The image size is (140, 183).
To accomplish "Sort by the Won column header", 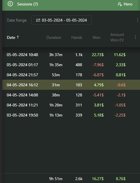I will [x=97, y=37].
